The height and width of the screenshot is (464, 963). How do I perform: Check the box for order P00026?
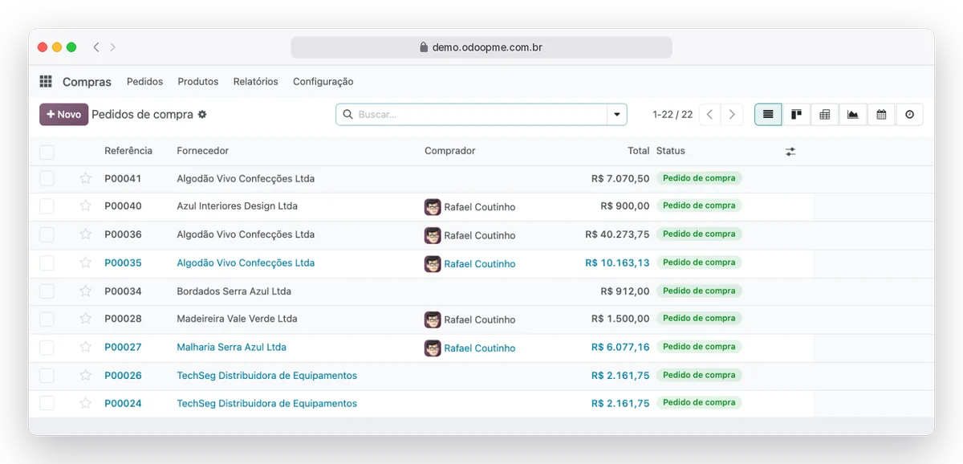click(47, 375)
